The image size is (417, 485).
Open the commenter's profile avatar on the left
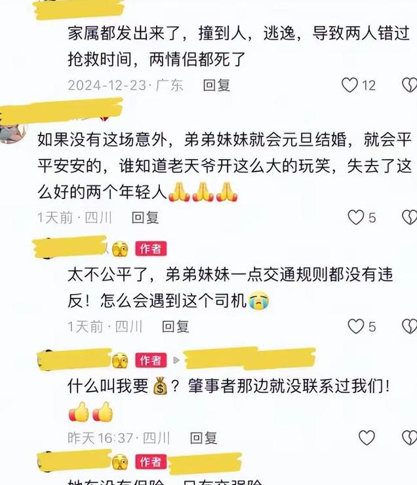tap(12, 132)
